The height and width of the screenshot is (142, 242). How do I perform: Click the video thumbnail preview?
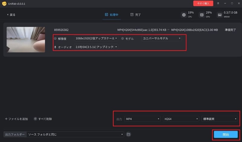click(26, 40)
